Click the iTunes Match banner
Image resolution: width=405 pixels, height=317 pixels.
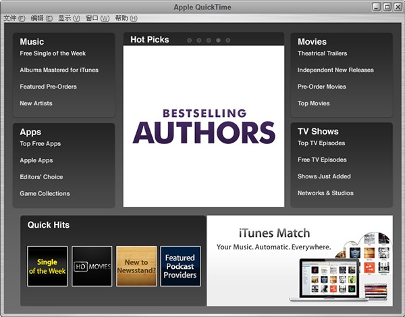point(300,261)
